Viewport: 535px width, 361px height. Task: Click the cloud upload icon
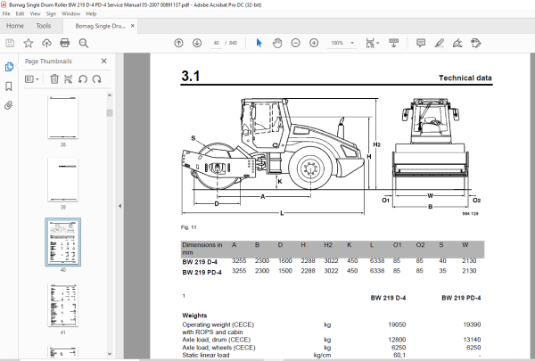46,43
